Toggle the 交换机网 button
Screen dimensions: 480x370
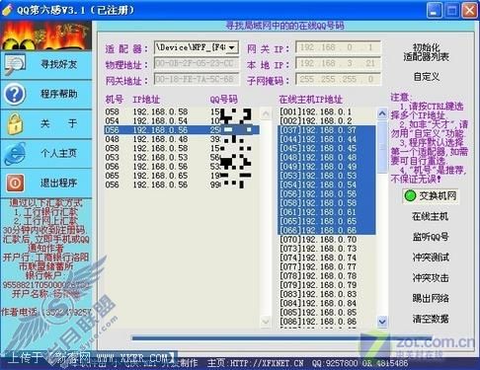[x=431, y=196]
